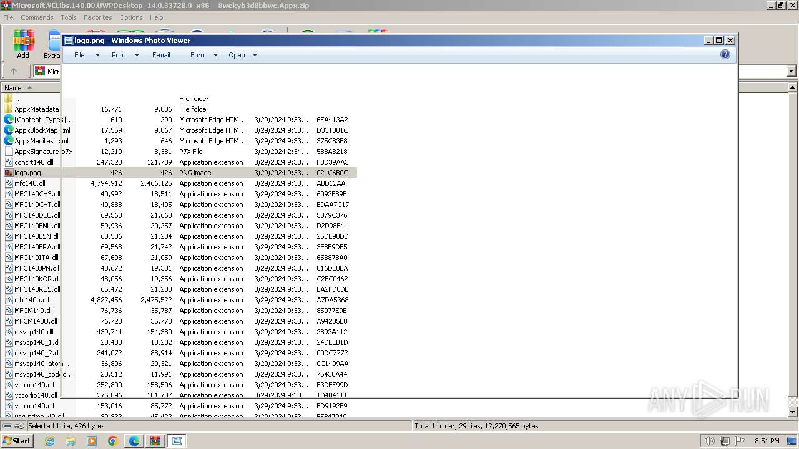This screenshot has height=449, width=799.
Task: Click the system clock showing 8:51 PM
Action: pos(767,441)
